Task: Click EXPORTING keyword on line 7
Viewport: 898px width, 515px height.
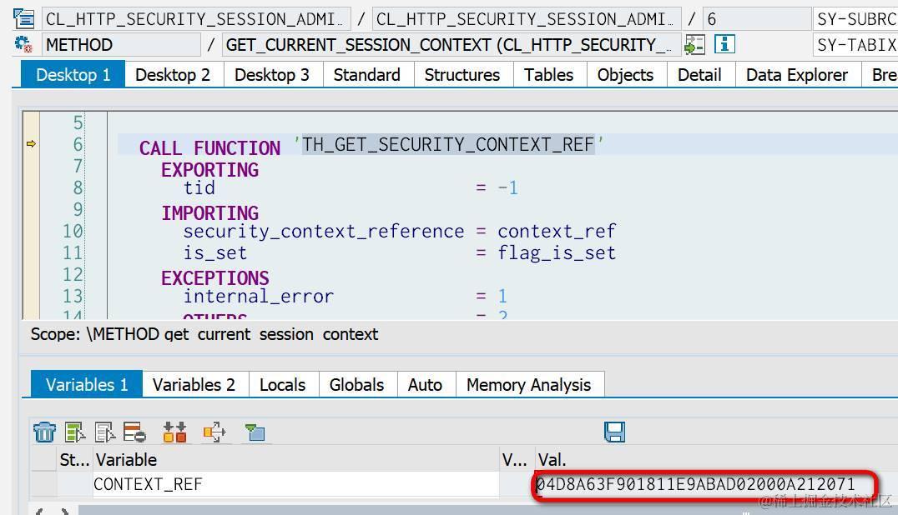Action: [x=209, y=170]
